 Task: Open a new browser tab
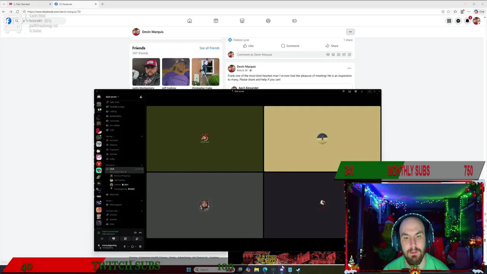coord(102,4)
